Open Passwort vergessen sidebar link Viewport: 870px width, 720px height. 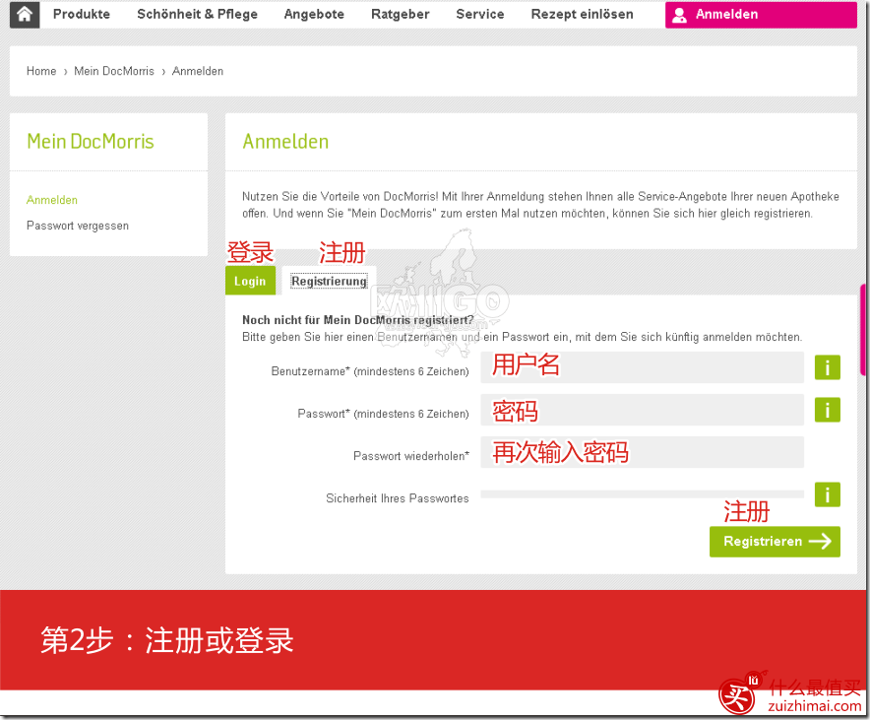[x=78, y=226]
